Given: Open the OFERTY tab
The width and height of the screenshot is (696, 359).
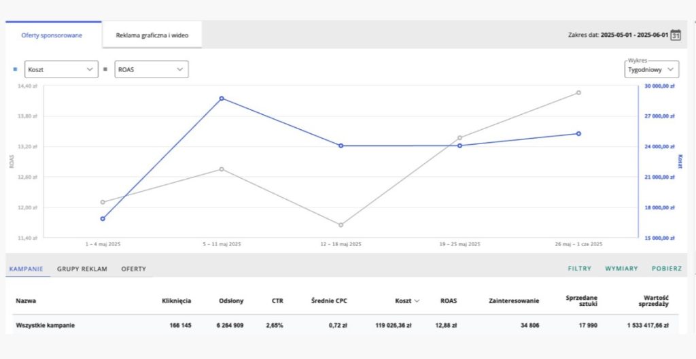Looking at the screenshot, I should [x=133, y=269].
